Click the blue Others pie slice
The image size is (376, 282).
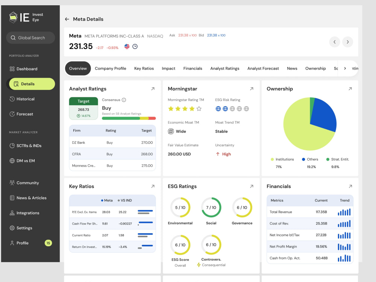tap(324, 115)
